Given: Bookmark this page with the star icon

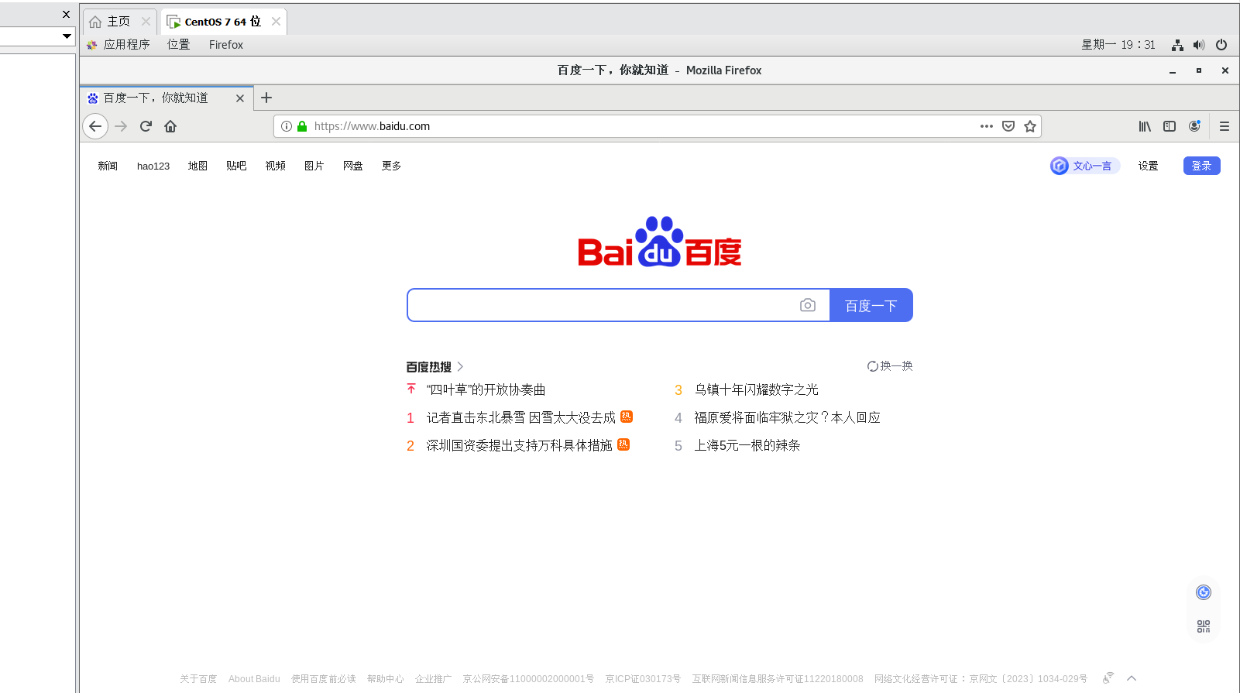Looking at the screenshot, I should 1030,126.
